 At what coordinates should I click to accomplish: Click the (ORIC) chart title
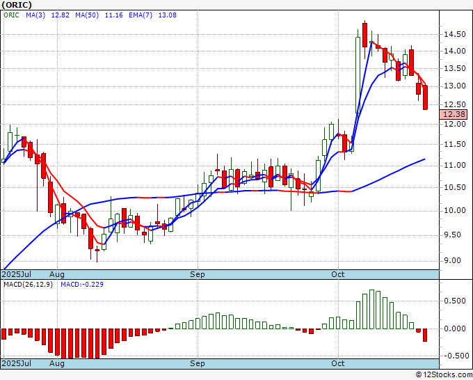tap(17, 5)
